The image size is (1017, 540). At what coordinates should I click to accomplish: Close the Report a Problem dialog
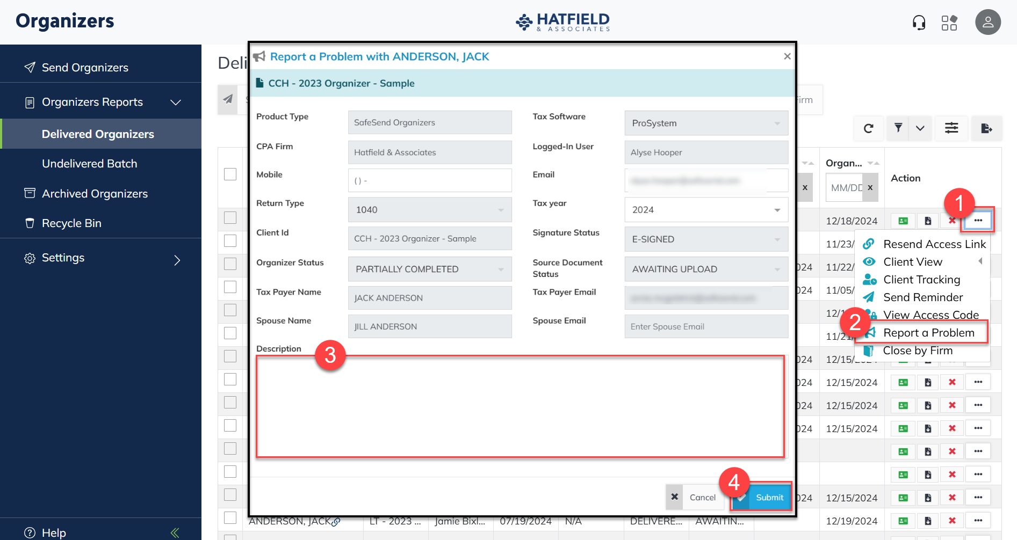click(x=787, y=56)
